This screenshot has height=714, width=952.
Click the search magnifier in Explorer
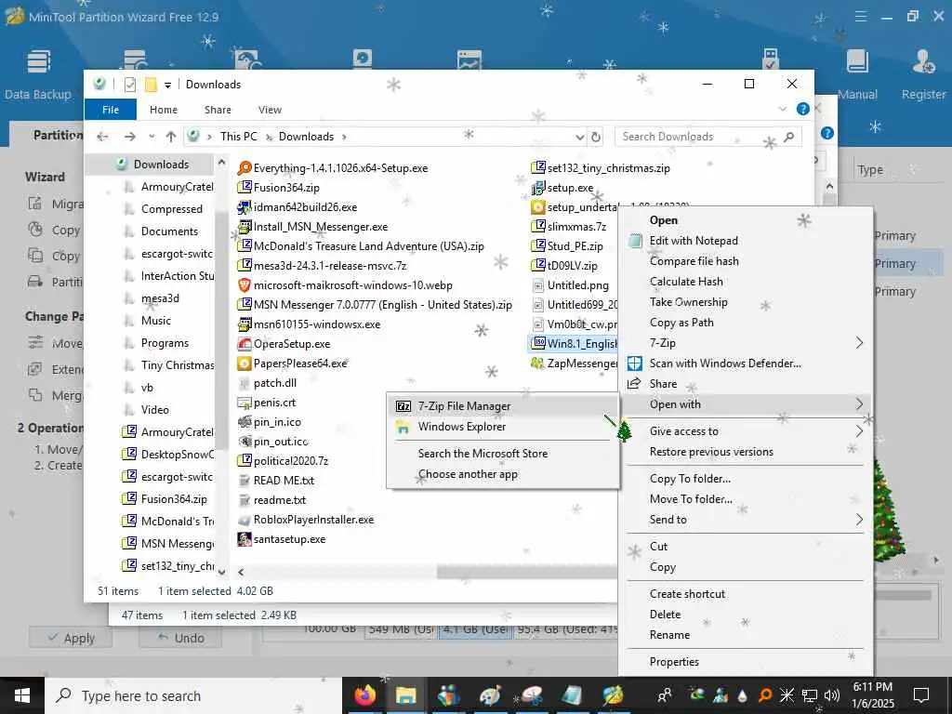(x=788, y=137)
